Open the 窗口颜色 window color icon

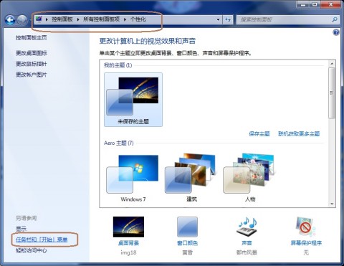187,227
